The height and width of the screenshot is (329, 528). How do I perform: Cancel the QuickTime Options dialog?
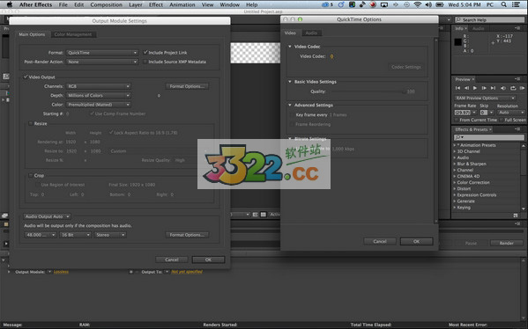(x=380, y=241)
